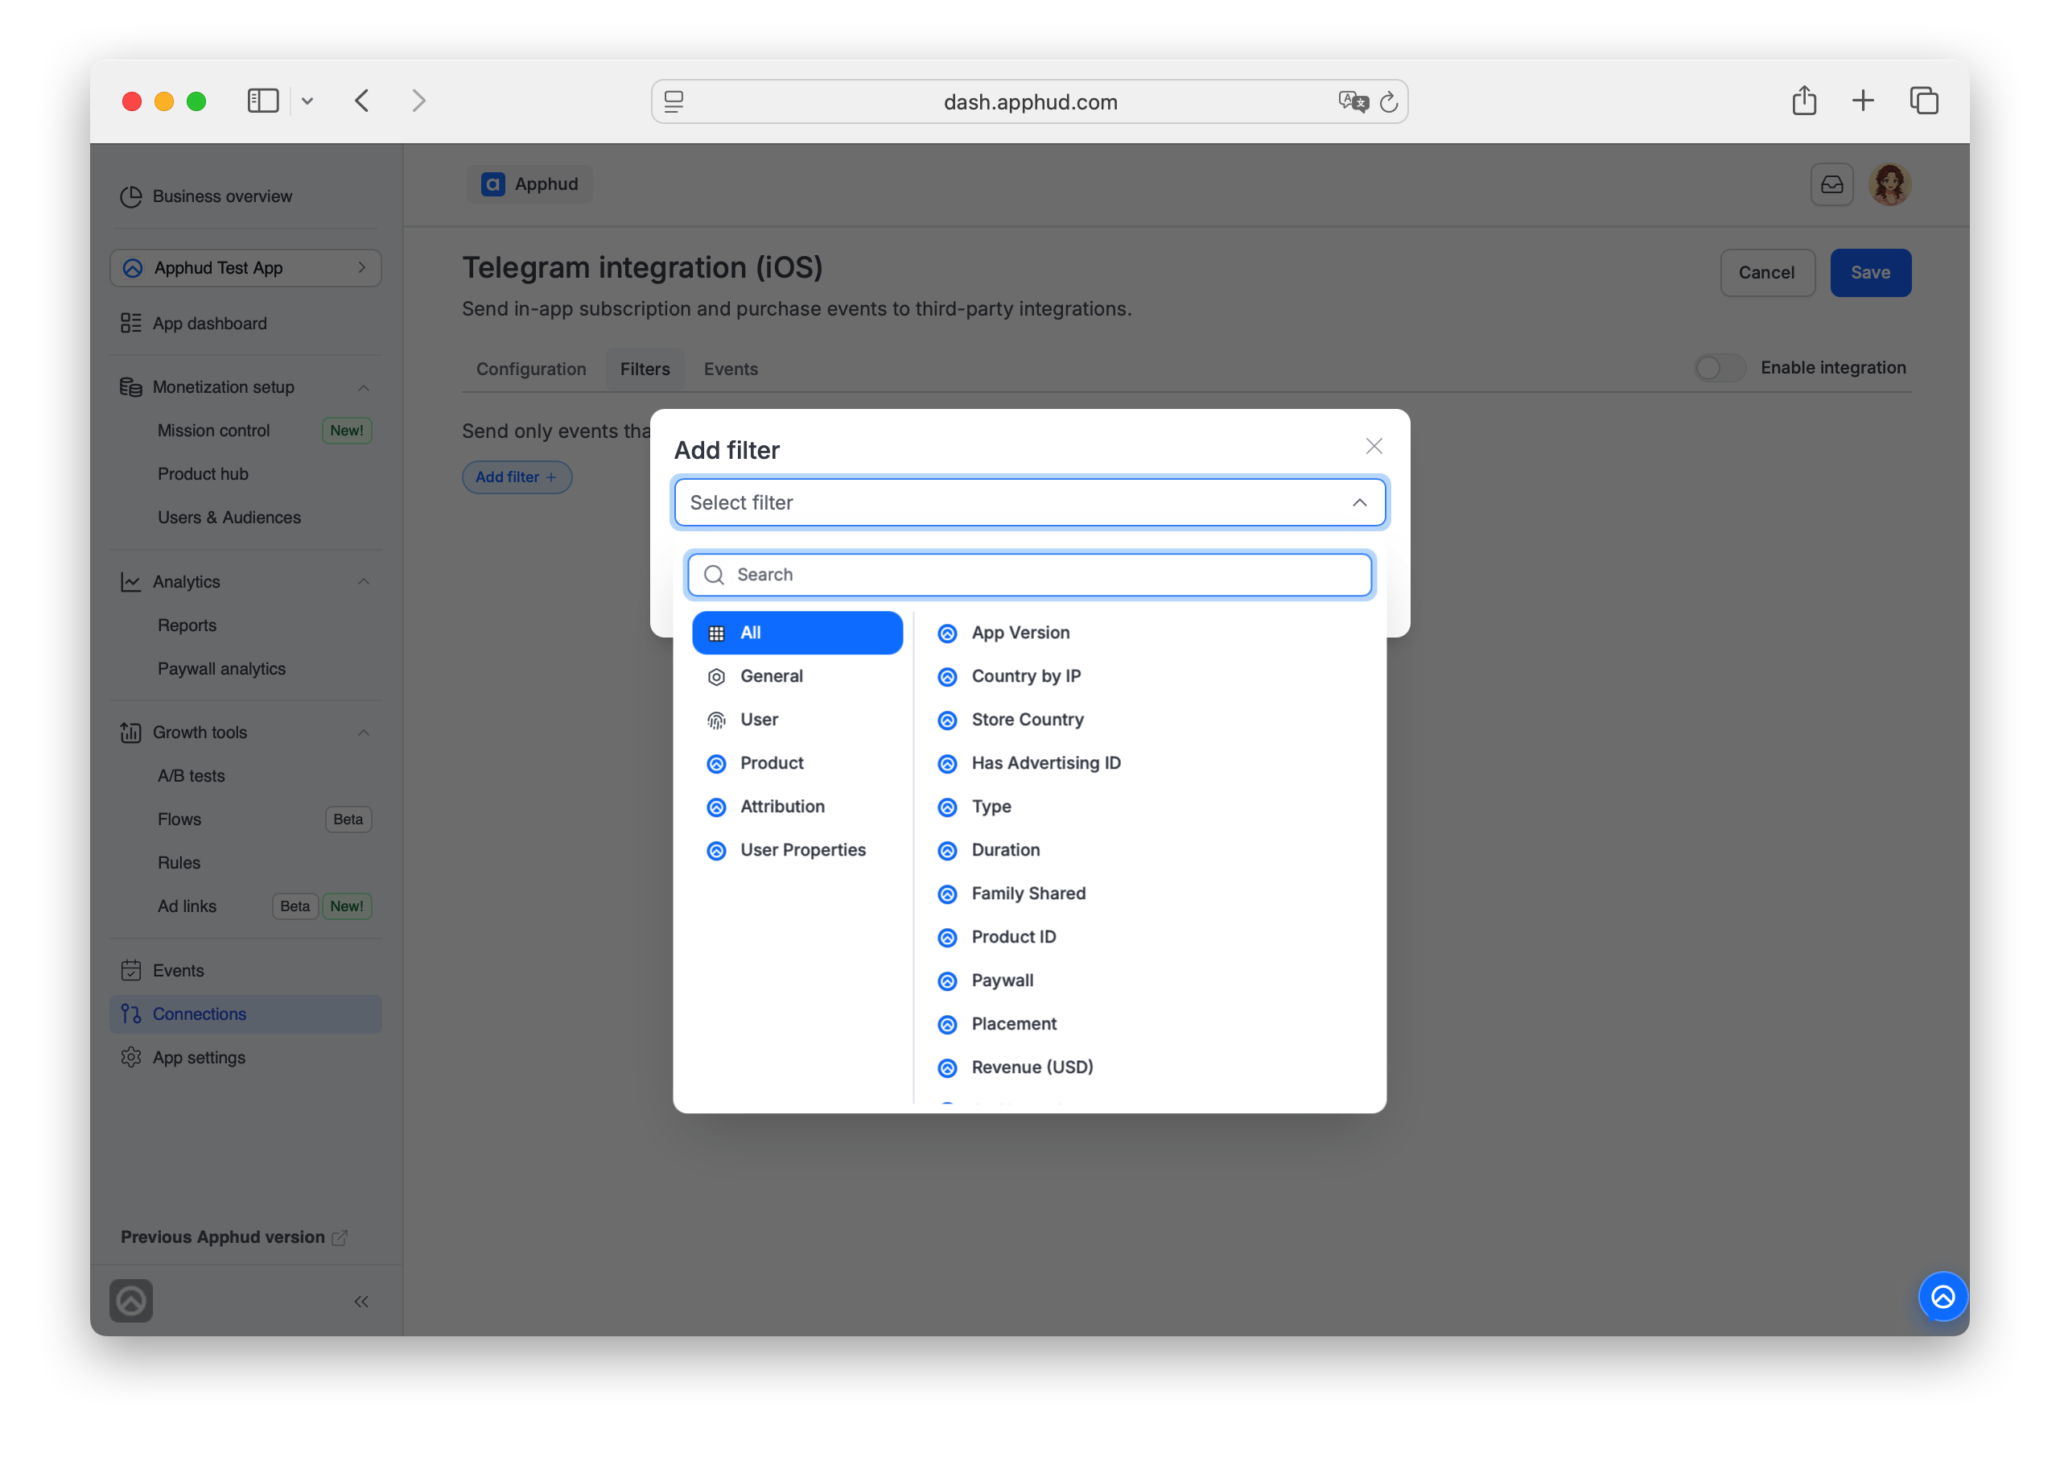Select the User Properties filter category

797,850
